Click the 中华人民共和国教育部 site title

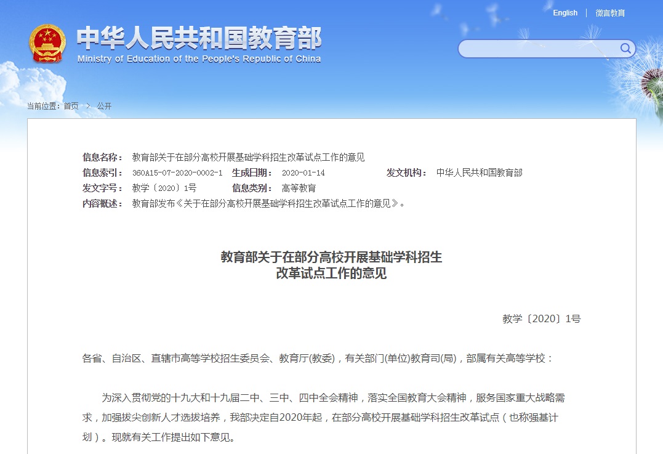click(x=199, y=38)
